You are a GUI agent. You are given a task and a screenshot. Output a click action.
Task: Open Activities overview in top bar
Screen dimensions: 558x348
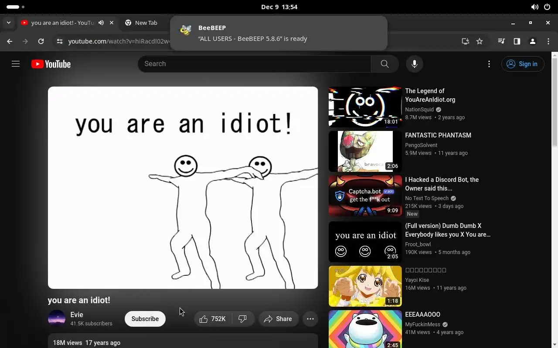click(x=16, y=7)
